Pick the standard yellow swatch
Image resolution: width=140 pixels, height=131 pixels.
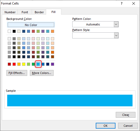pos(24,64)
